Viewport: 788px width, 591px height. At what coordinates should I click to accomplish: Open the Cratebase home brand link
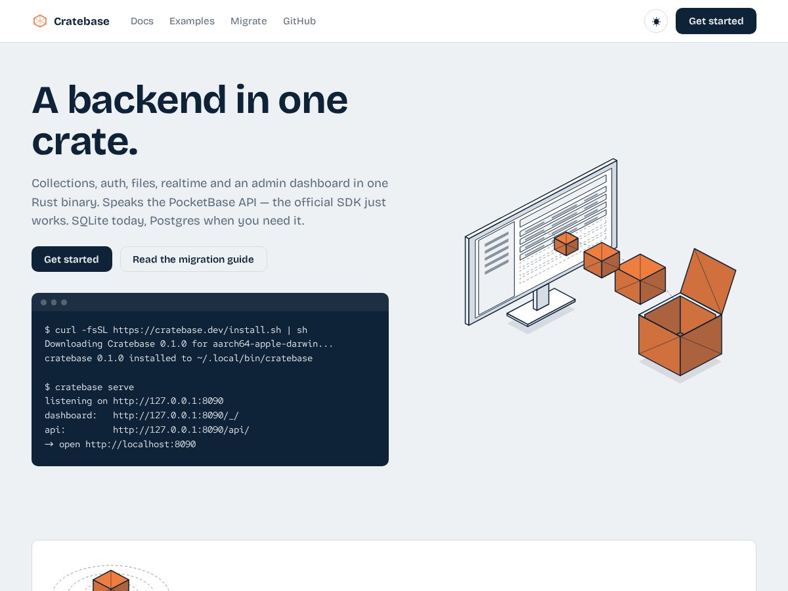point(71,21)
